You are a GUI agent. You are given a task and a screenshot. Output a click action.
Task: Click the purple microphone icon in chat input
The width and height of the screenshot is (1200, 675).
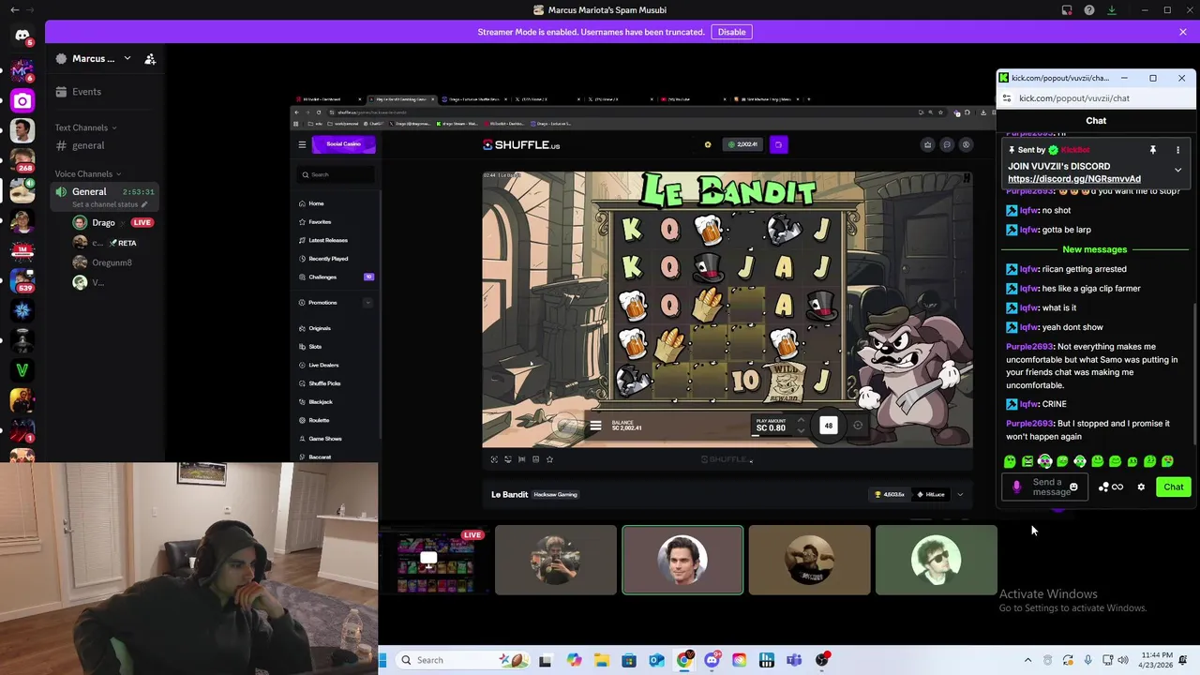(1016, 487)
